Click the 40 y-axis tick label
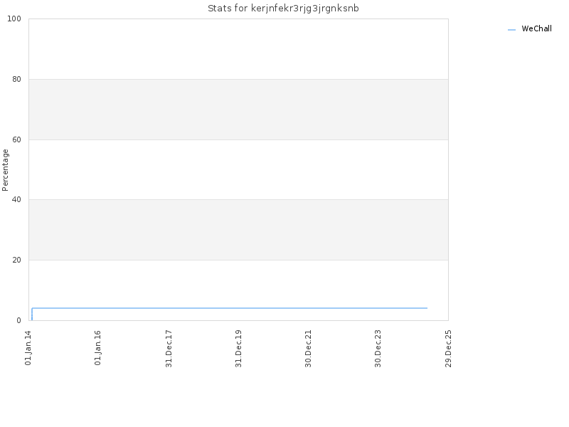569x427 pixels. [16, 200]
